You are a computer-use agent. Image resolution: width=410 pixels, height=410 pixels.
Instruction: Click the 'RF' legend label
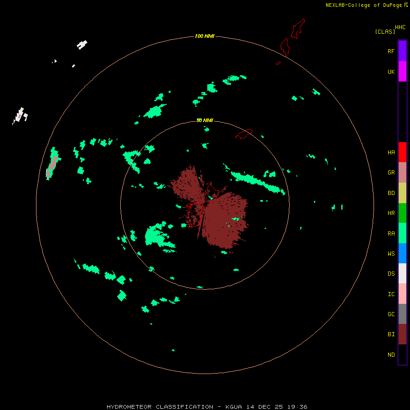click(x=391, y=51)
